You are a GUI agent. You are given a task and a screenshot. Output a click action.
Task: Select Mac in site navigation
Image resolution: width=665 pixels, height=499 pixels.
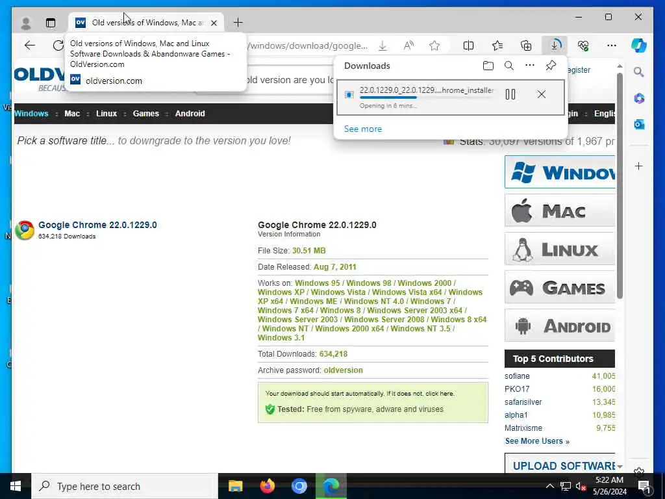pyautogui.click(x=72, y=114)
